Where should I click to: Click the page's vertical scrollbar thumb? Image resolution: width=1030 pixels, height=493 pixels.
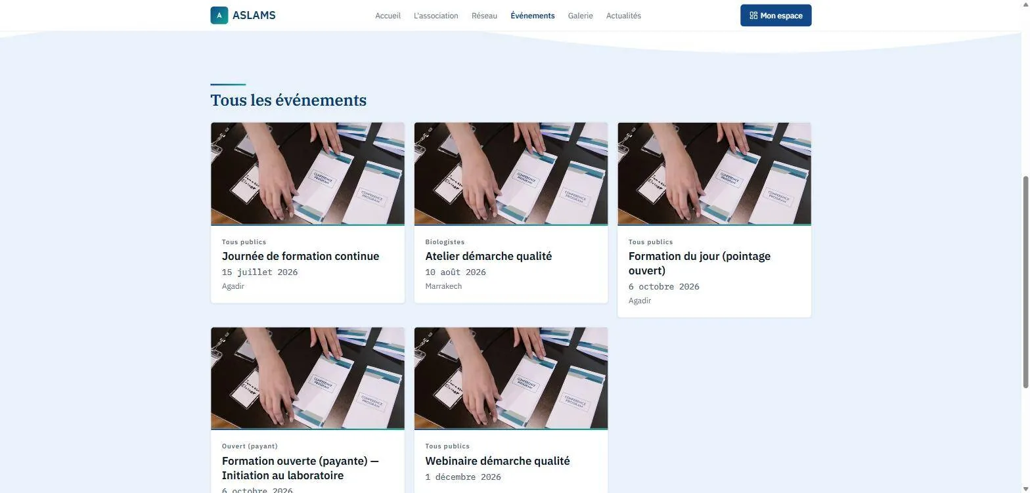[x=1025, y=282]
